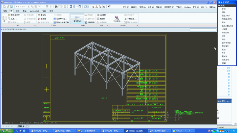The image size is (237, 133).
Task: Click the Add Column (添加列) icon
Action: [x=39, y=15]
